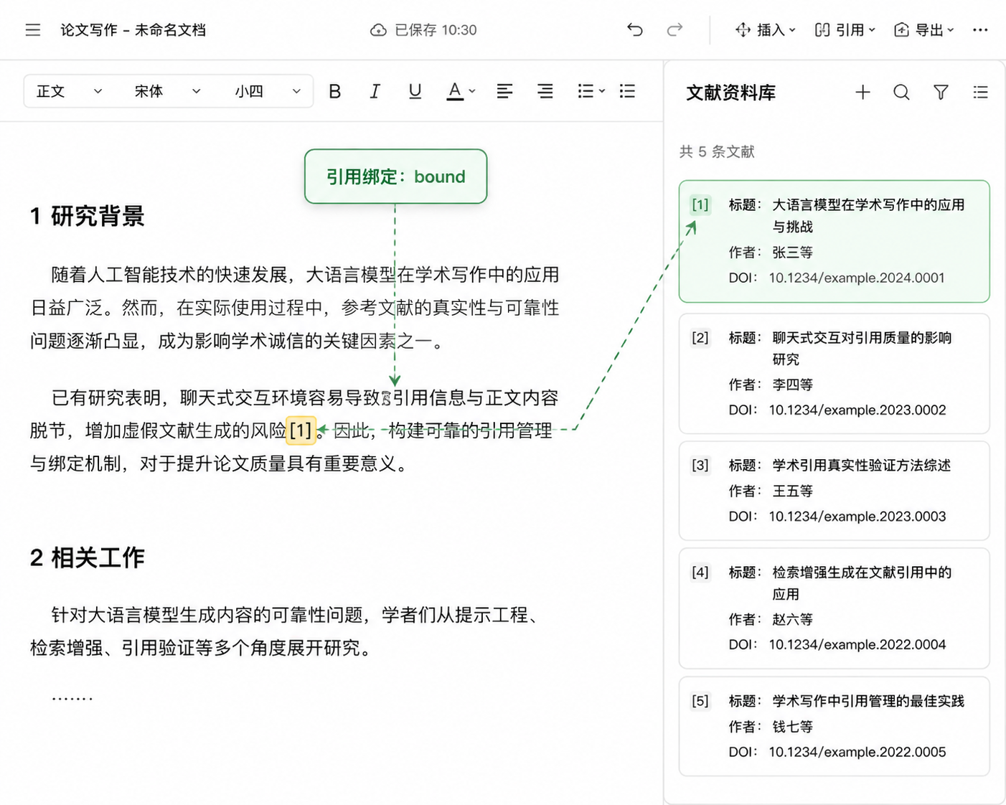Click the document title 论文写作 - 未命名文档

133,30
